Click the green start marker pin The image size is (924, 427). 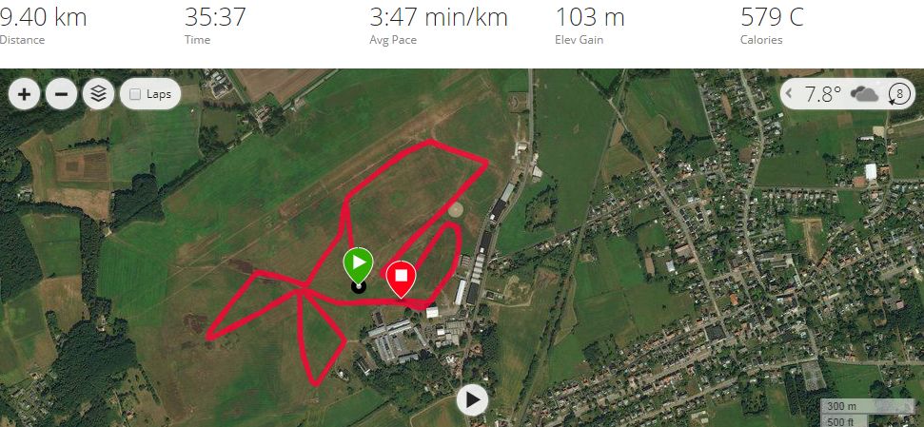[x=359, y=265]
